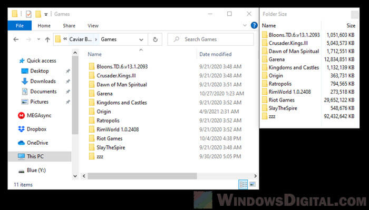
Task: Select Ratropolis row in Folder Size window
Action: (308, 84)
